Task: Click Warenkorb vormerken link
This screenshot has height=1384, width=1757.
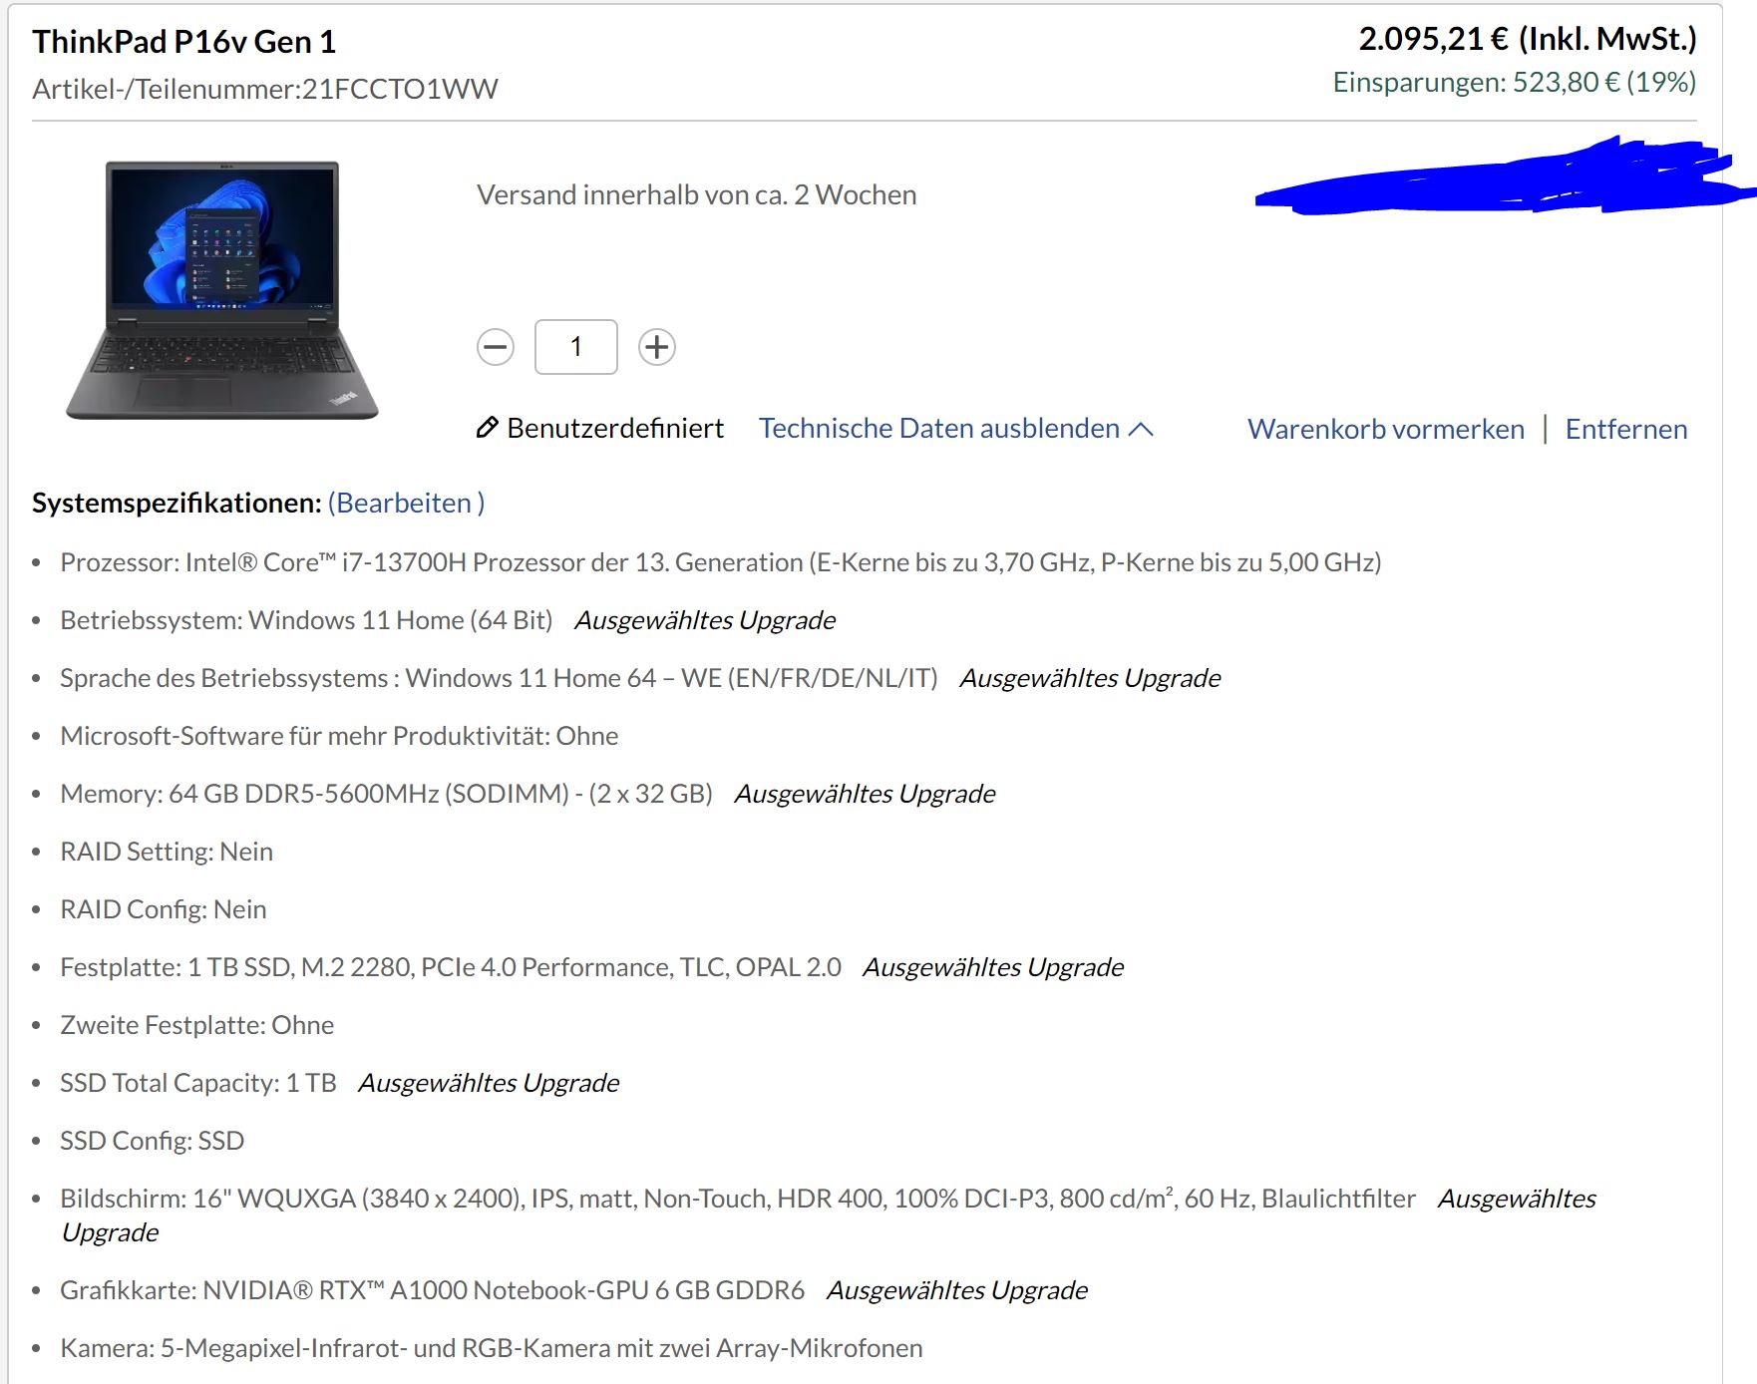Action: (1386, 429)
